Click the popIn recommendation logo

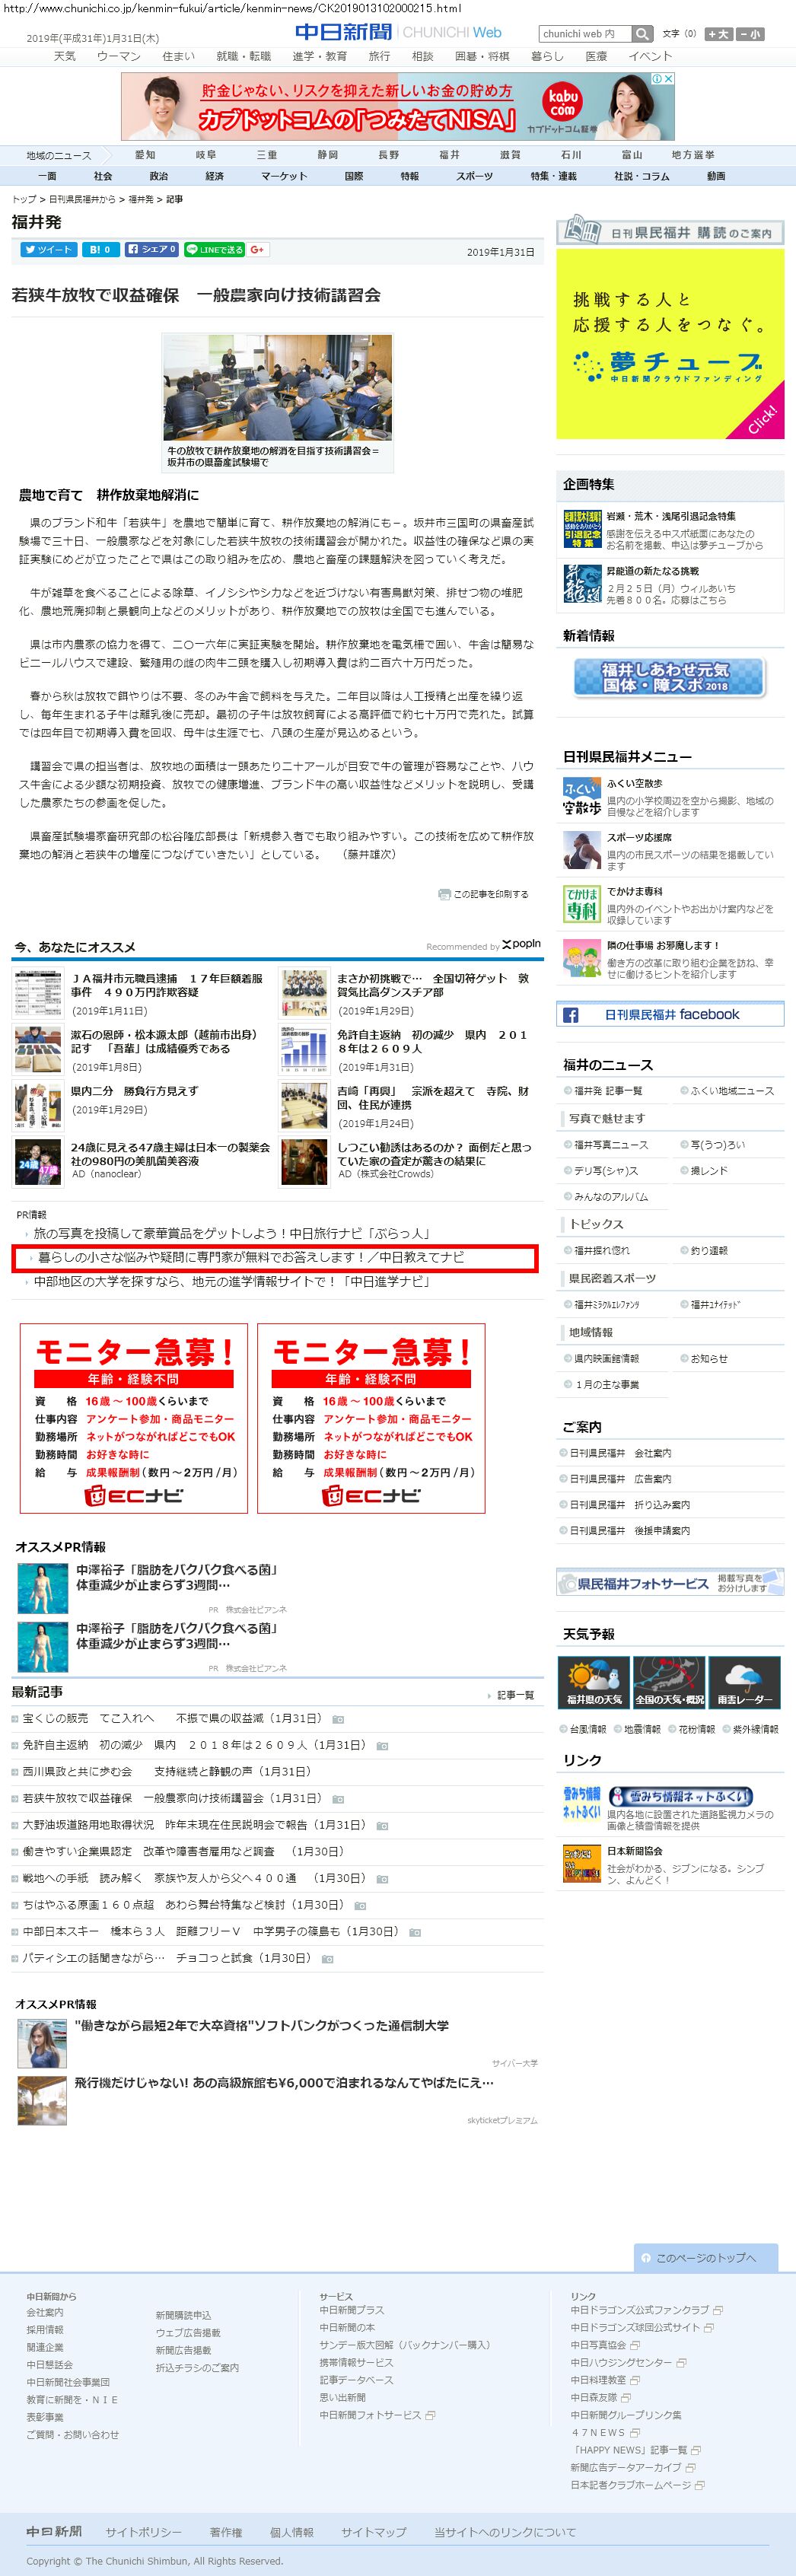click(x=521, y=944)
